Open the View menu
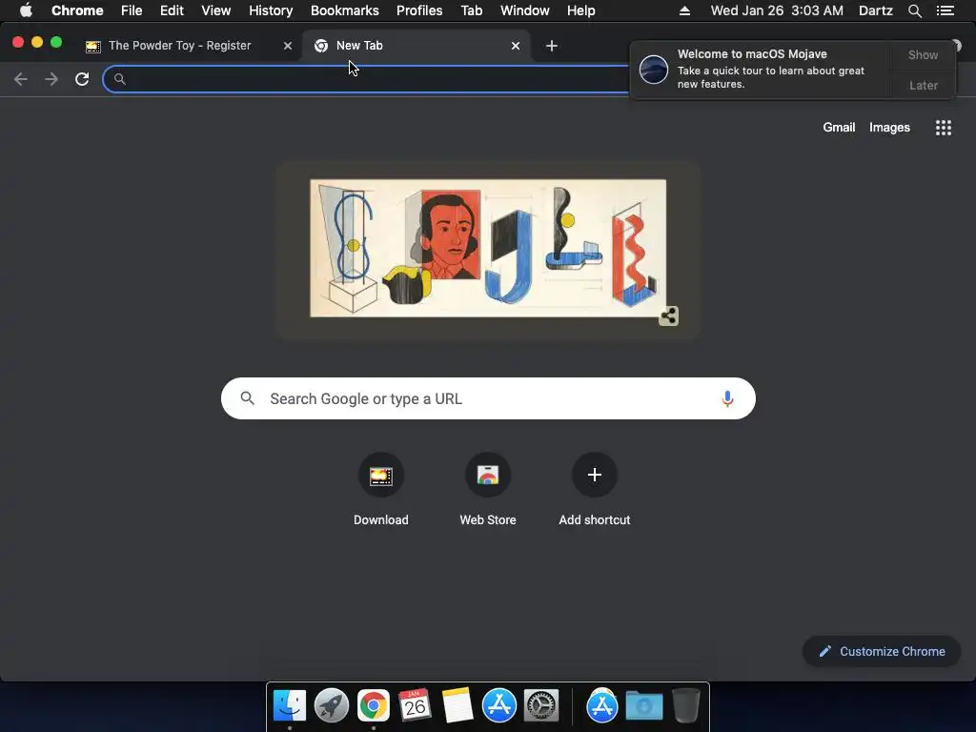This screenshot has height=732, width=976. click(x=216, y=10)
